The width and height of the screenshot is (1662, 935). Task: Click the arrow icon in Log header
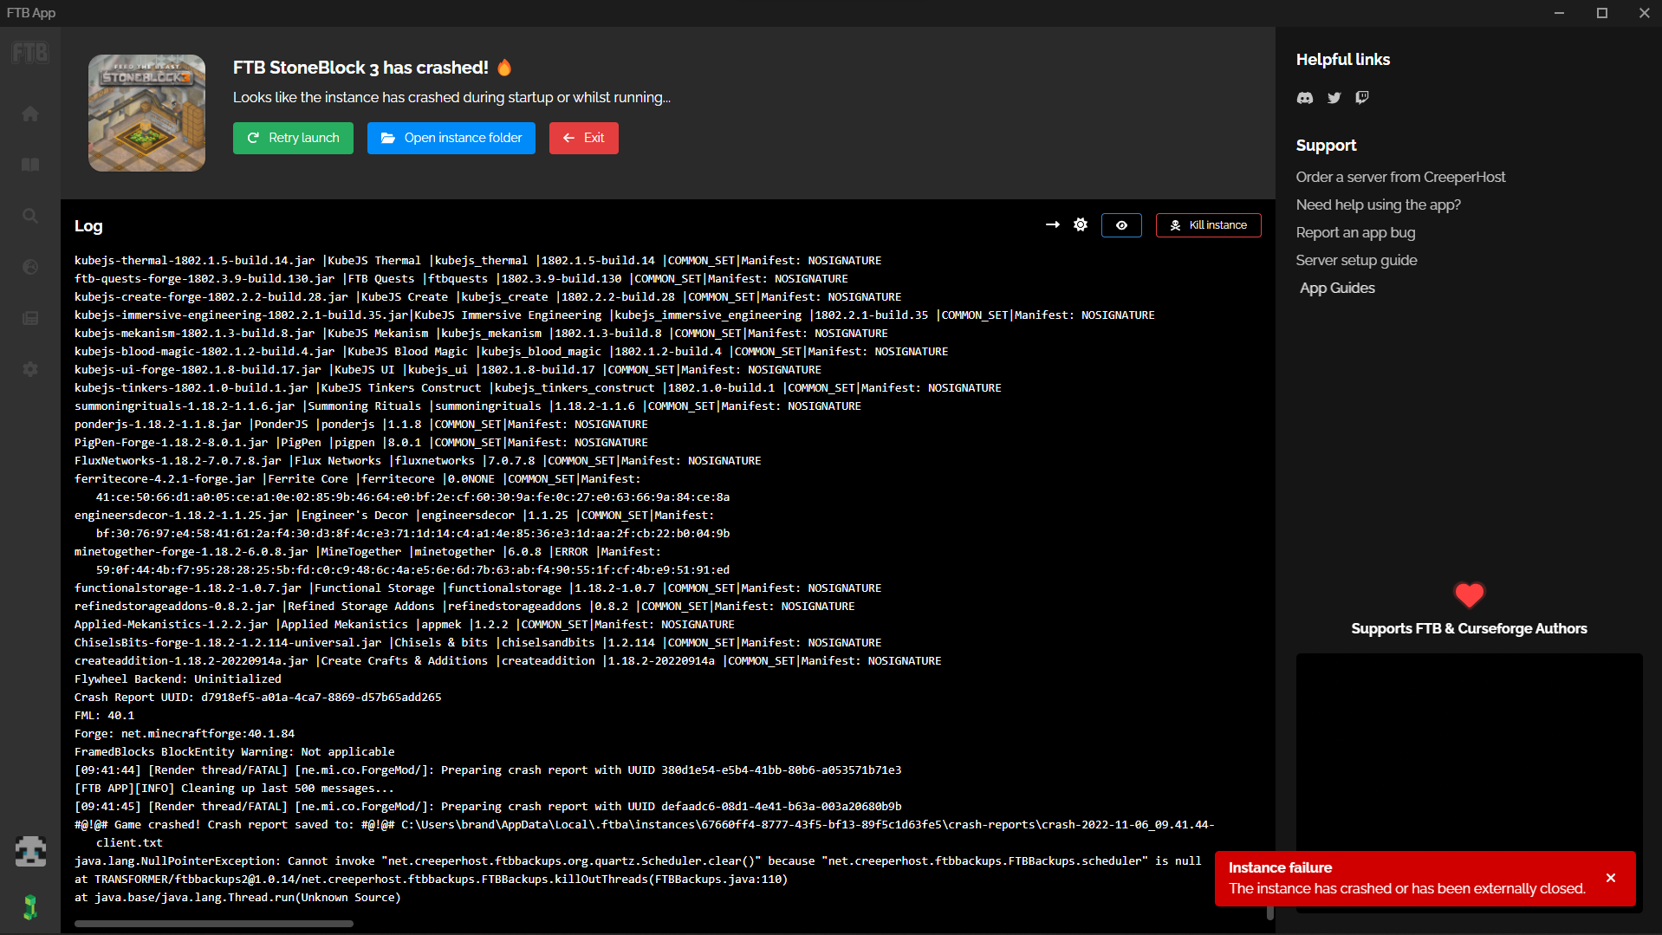pos(1053,224)
